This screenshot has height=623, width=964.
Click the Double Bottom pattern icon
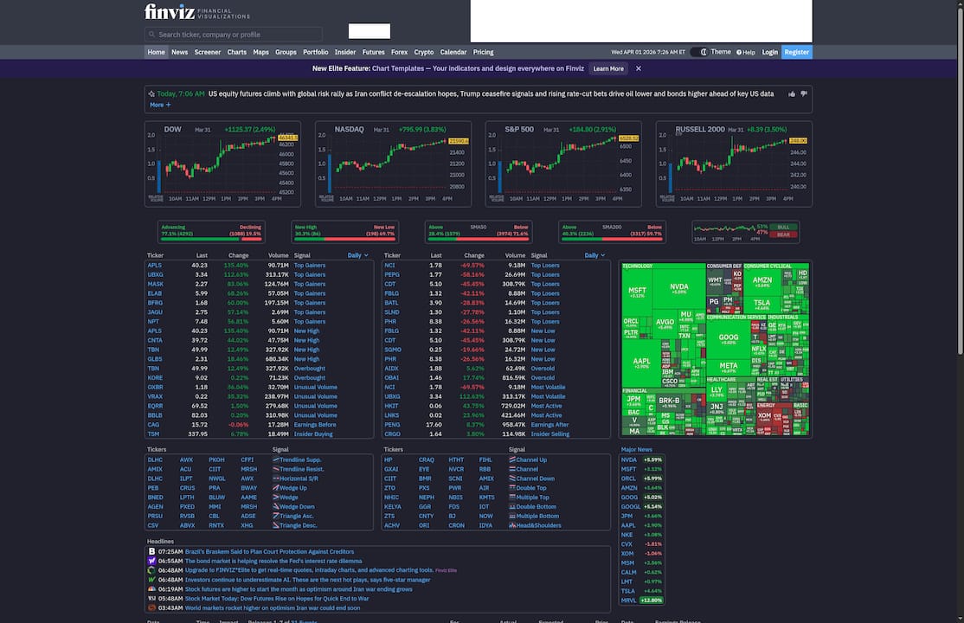point(513,507)
